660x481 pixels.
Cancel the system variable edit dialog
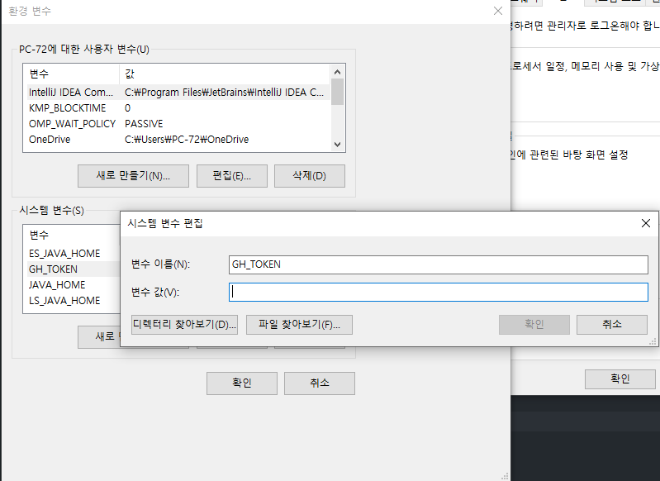pyautogui.click(x=611, y=325)
